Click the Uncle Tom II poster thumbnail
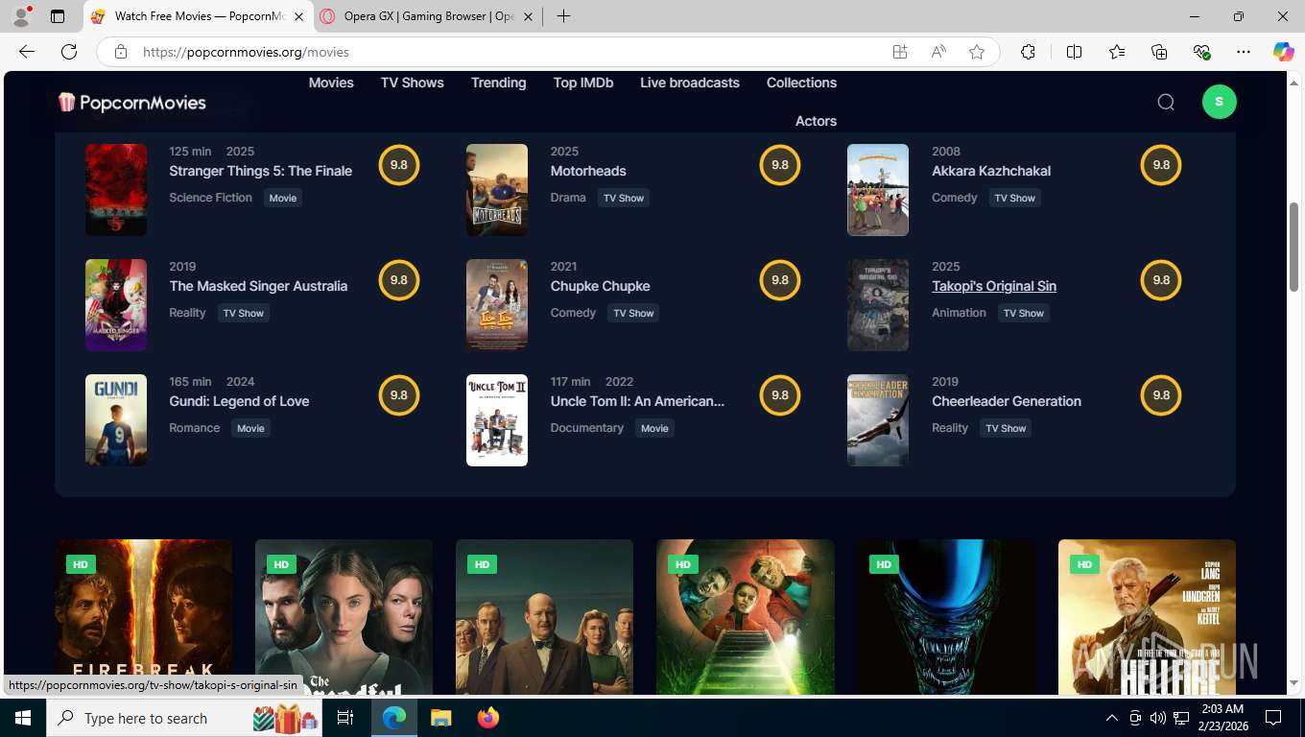 497,420
